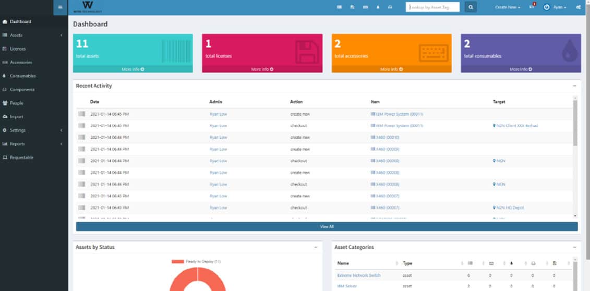Click droplet graphic on consumables card

(569, 51)
